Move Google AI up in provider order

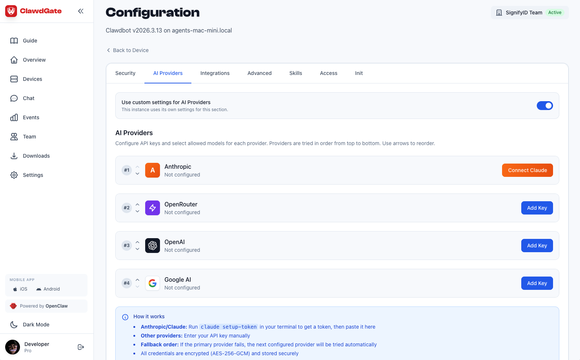click(x=137, y=280)
